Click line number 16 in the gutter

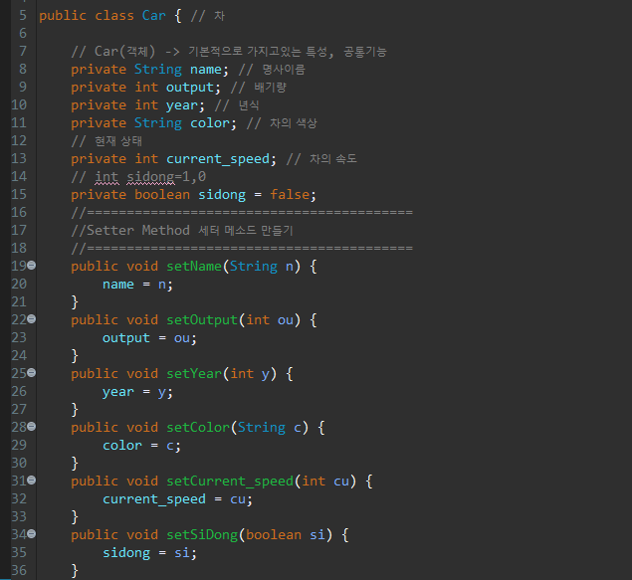coord(19,212)
